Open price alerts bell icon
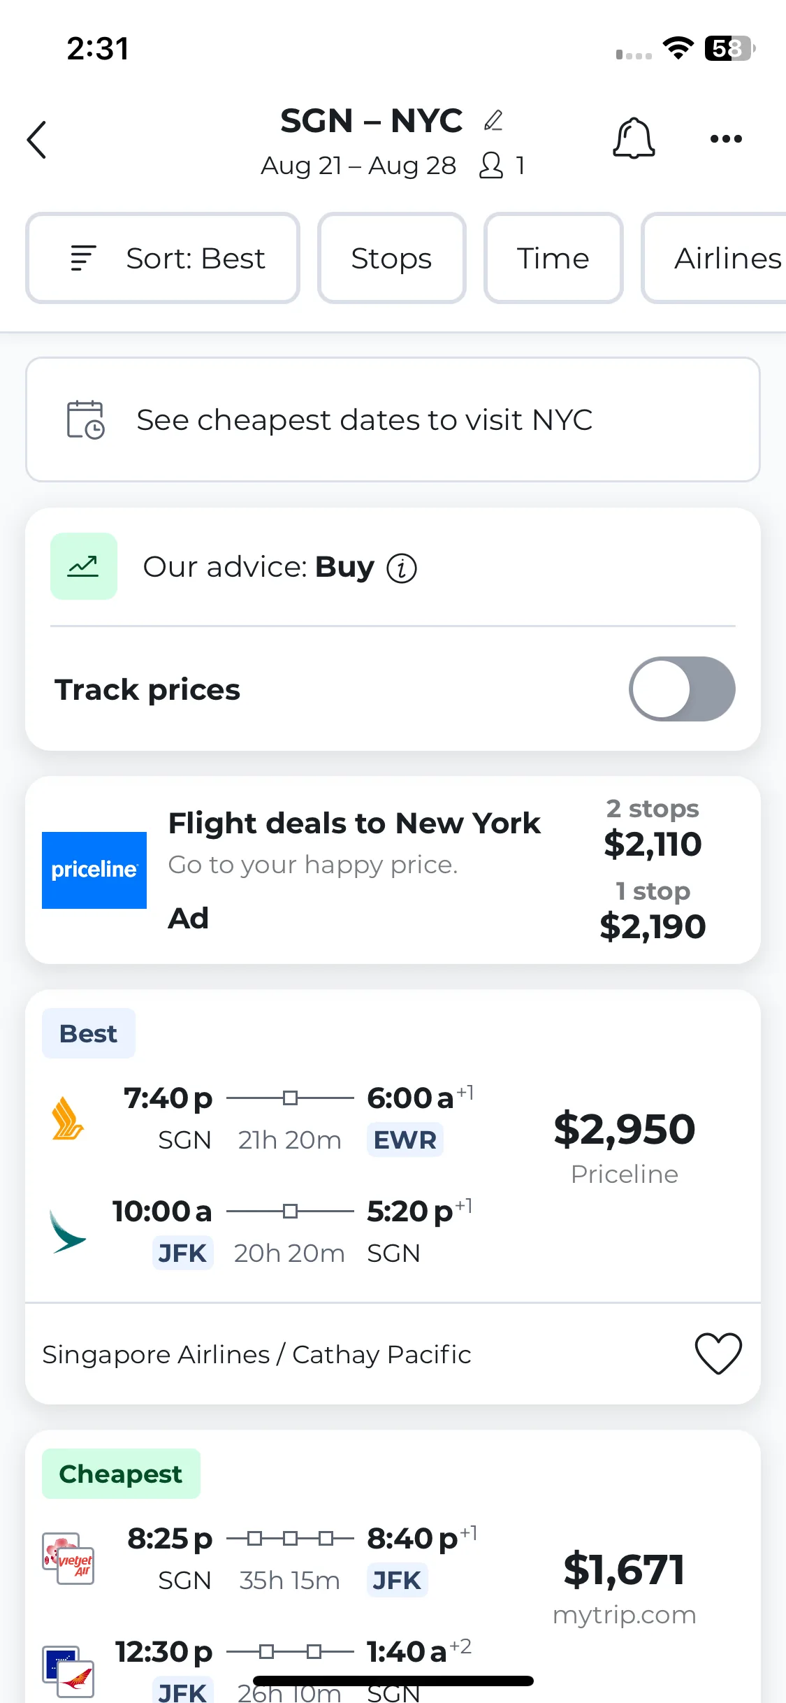 click(634, 138)
